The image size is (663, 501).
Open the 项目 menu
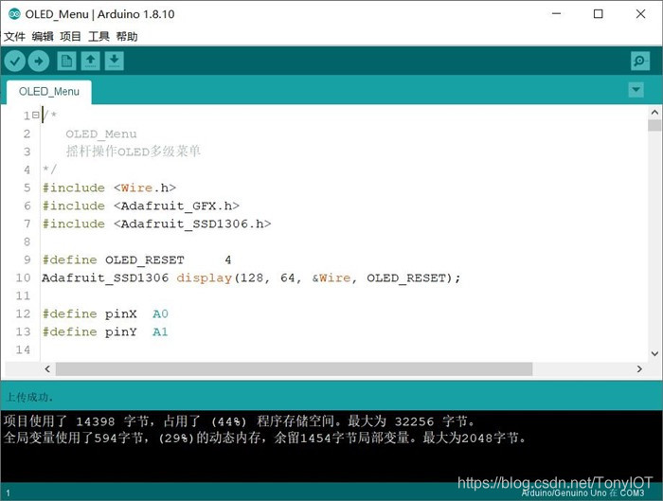tap(70, 37)
